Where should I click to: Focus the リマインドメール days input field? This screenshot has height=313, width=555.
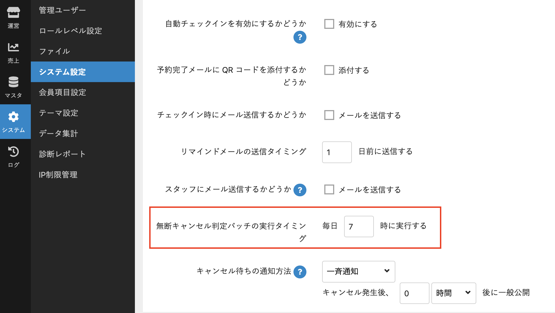tap(337, 152)
